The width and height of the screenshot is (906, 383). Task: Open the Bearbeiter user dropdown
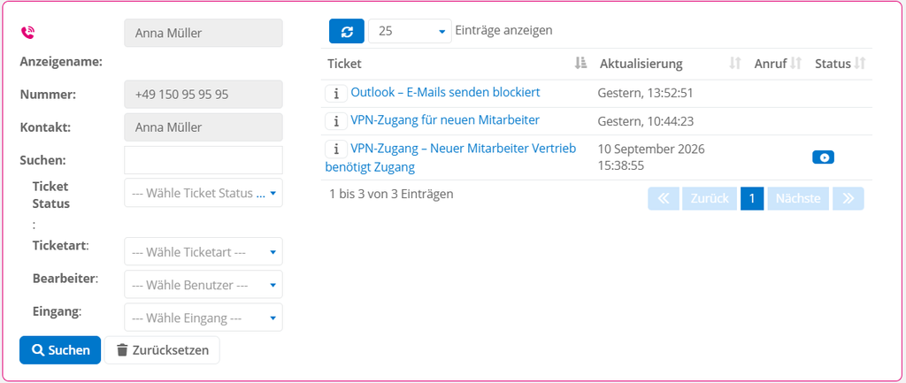[x=203, y=285]
